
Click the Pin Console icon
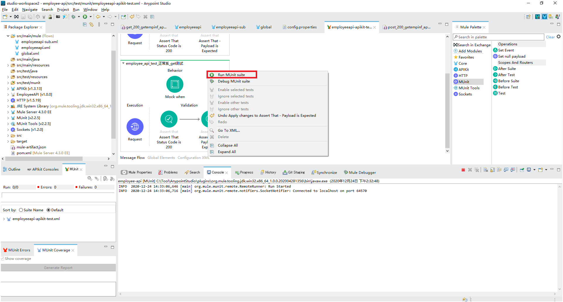point(522,170)
